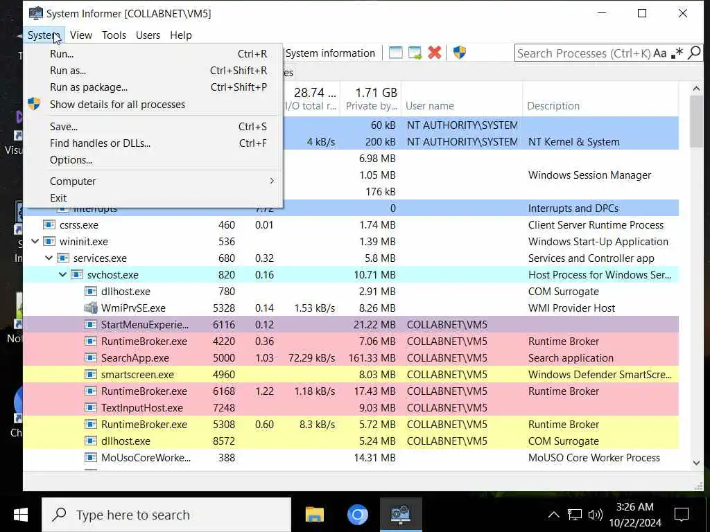Click the shield icon beside Show details

coord(34,104)
